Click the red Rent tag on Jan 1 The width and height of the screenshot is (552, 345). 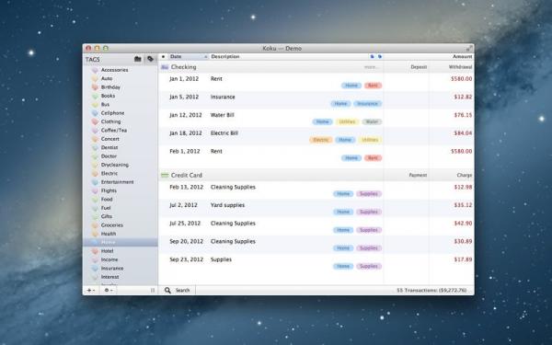click(x=374, y=86)
